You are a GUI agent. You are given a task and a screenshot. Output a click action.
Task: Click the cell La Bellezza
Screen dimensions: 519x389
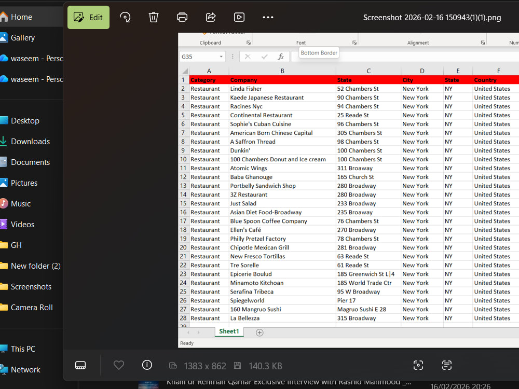[282, 318]
